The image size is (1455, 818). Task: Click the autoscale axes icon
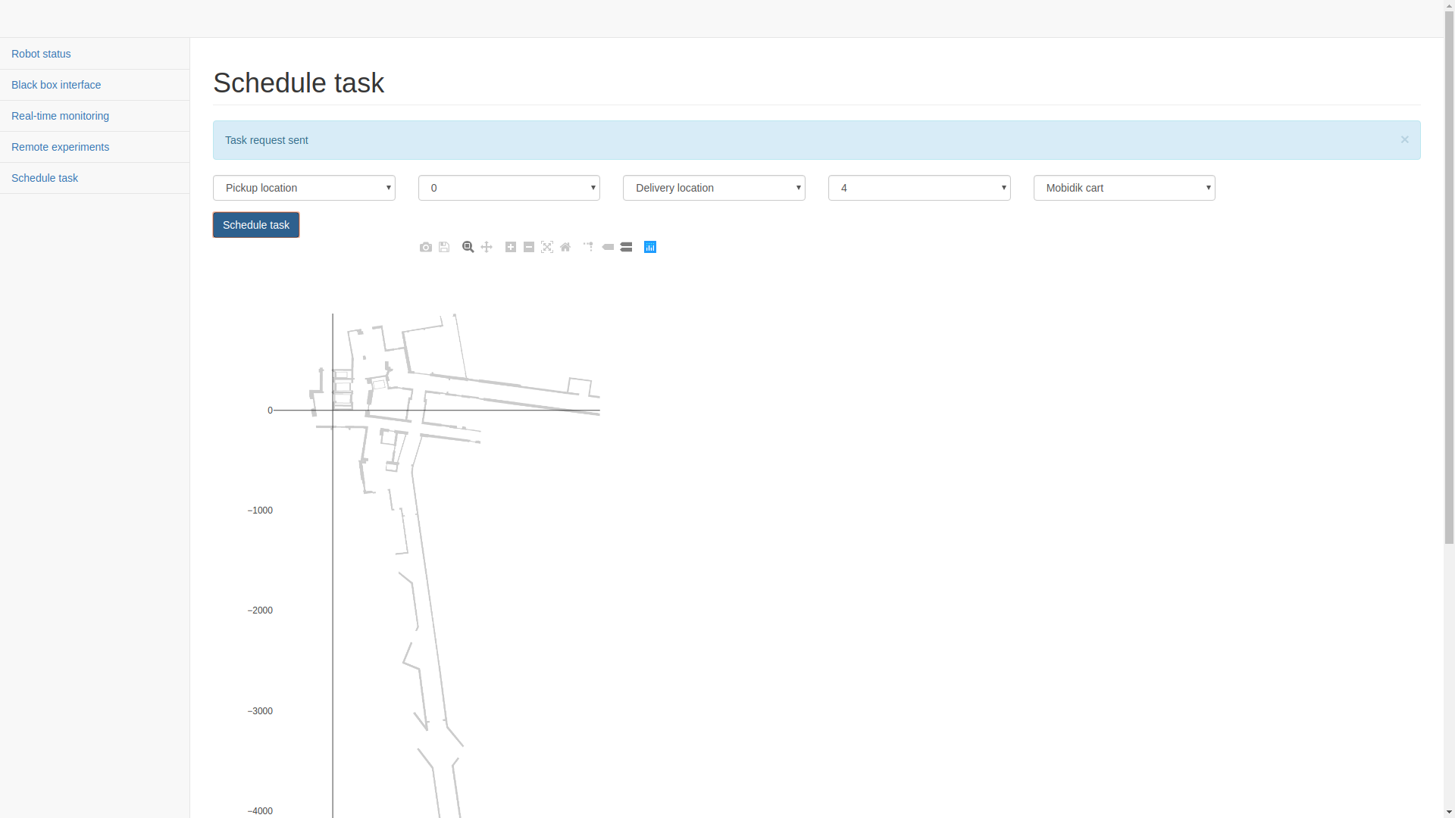coord(547,247)
